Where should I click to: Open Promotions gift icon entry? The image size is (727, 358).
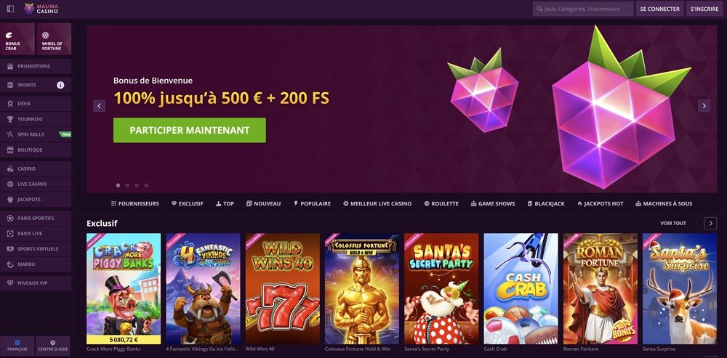point(36,66)
